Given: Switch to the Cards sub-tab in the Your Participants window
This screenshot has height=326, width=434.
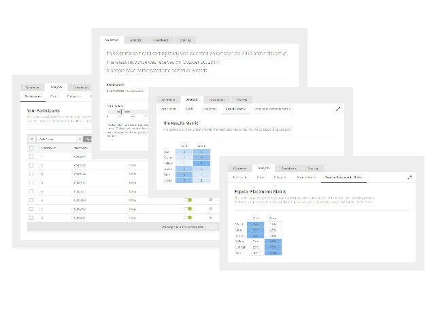Looking at the screenshot, I should click(x=53, y=97).
